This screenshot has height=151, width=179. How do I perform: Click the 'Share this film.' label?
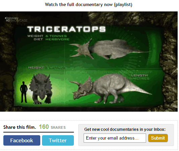(x=19, y=127)
